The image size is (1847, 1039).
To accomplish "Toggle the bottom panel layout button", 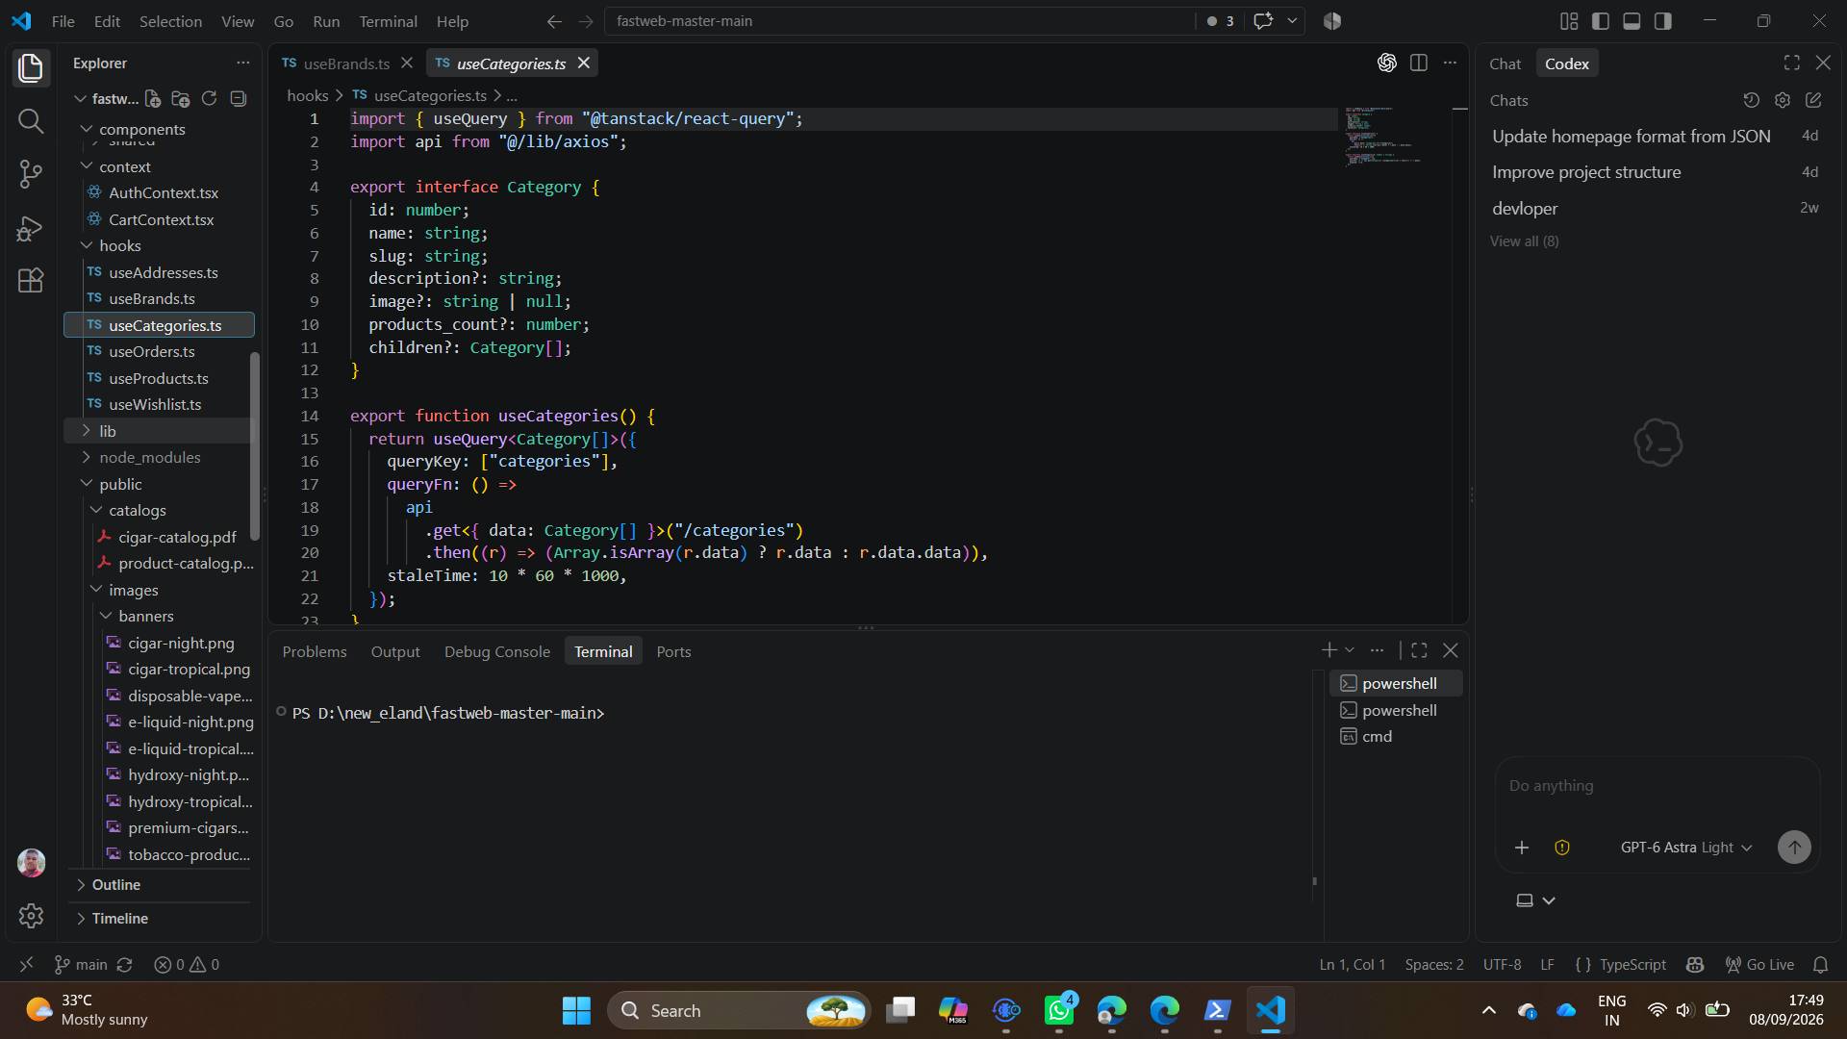I will (1632, 21).
